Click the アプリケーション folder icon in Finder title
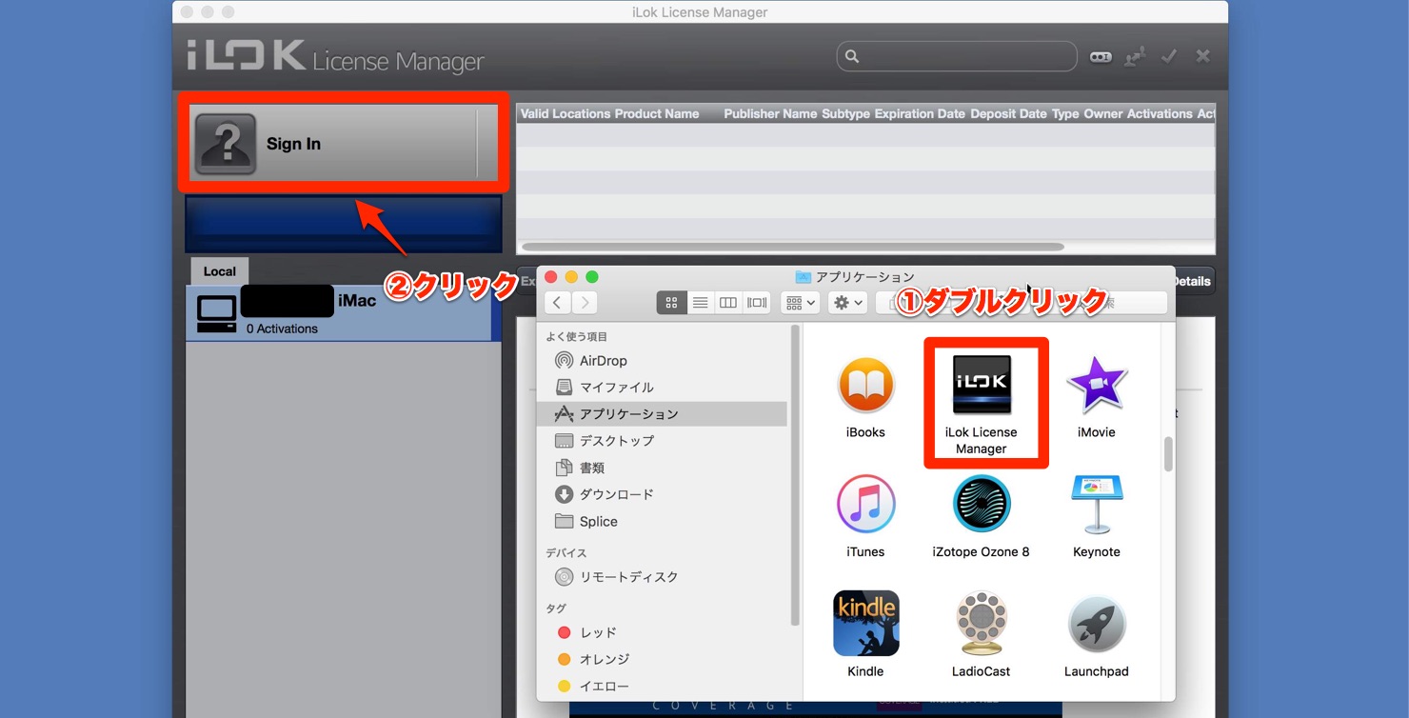 [x=803, y=277]
